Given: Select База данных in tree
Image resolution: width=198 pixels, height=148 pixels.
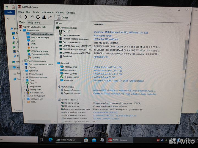Looking at the screenshot, I should pyautogui.click(x=35, y=99).
